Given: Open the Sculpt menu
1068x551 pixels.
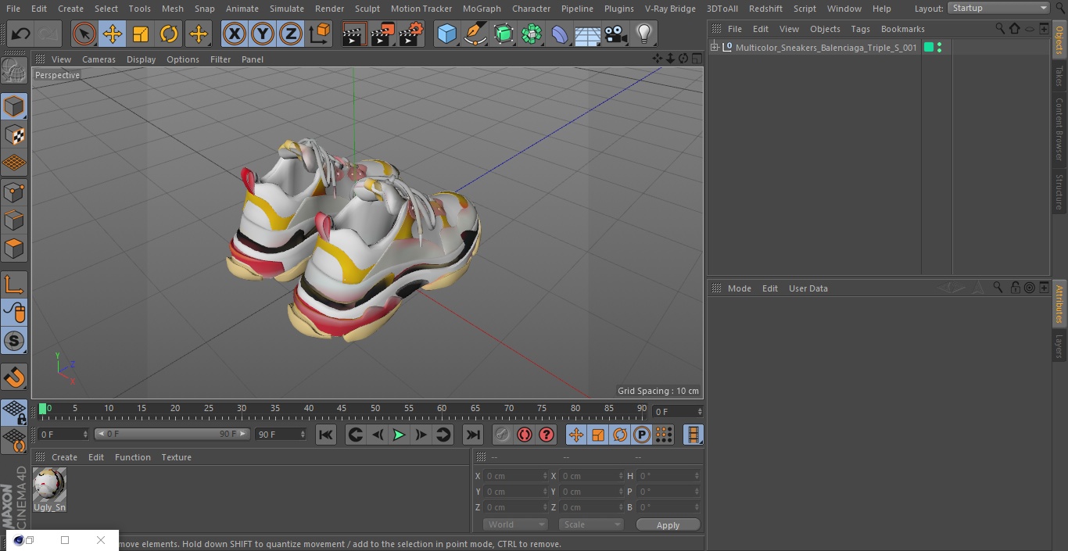Looking at the screenshot, I should (367, 9).
